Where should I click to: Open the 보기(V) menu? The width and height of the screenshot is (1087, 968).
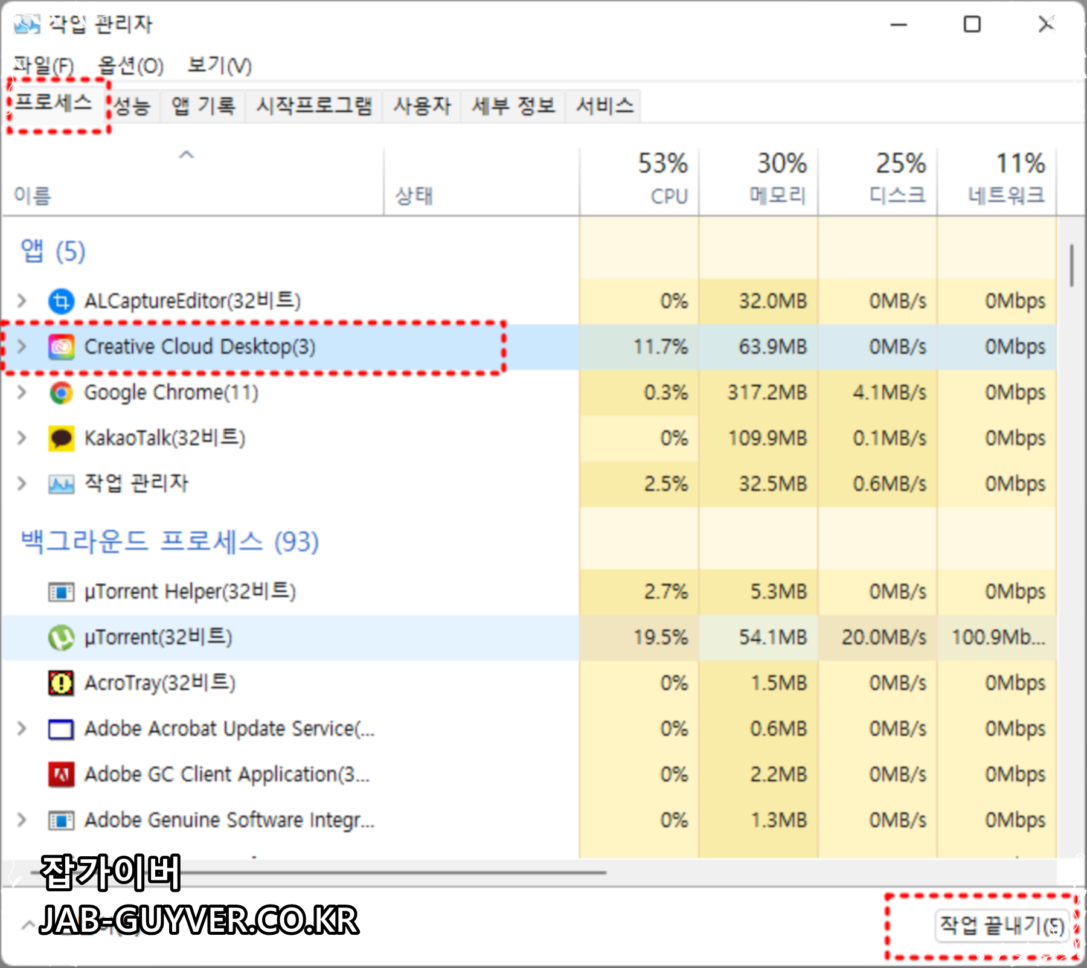[x=219, y=65]
